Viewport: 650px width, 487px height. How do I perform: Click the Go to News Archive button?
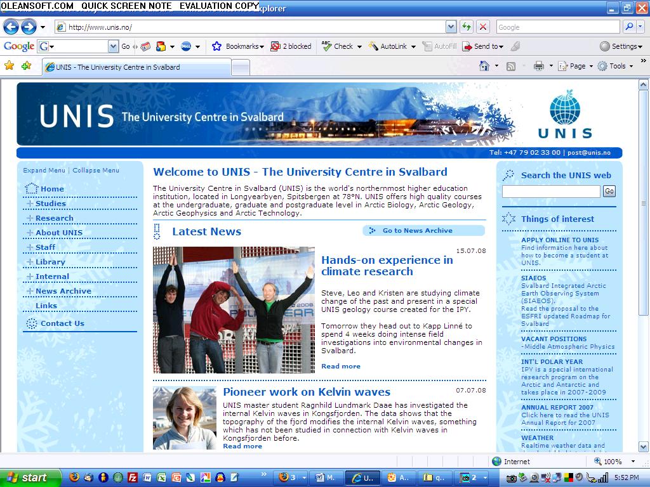[x=423, y=231]
